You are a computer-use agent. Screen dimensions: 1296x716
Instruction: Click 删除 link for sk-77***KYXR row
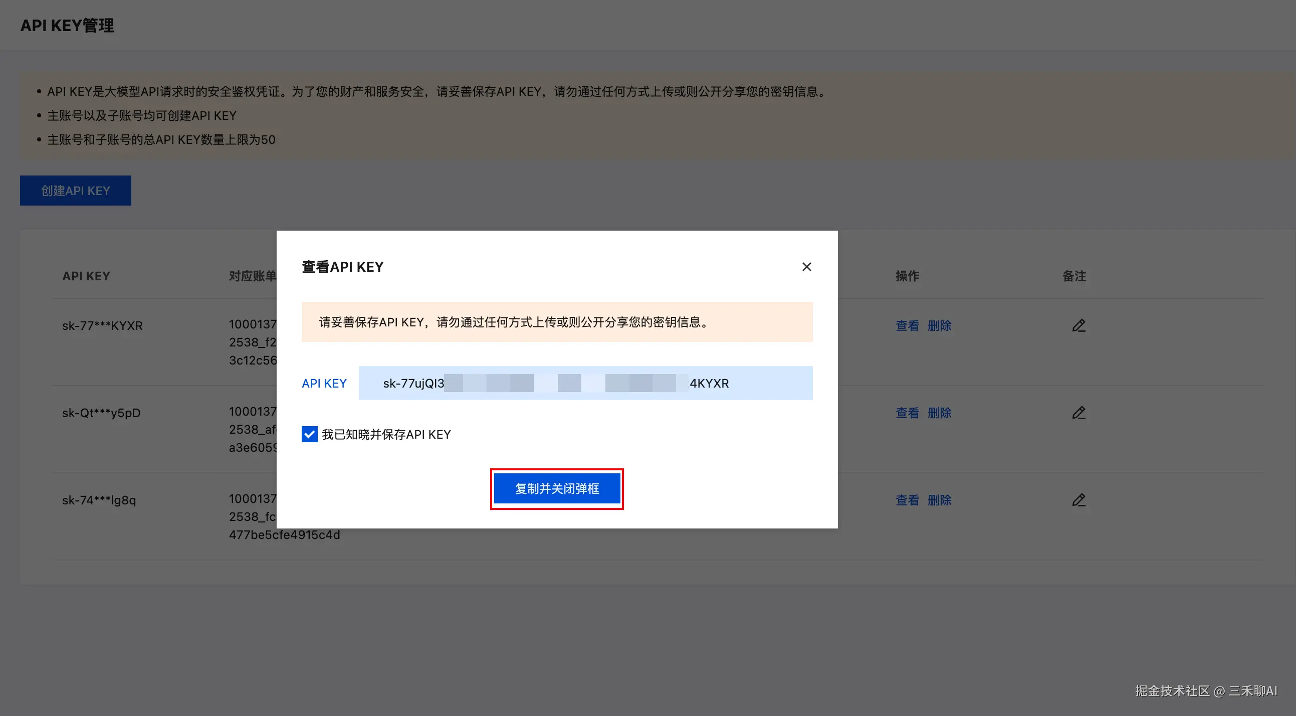939,326
